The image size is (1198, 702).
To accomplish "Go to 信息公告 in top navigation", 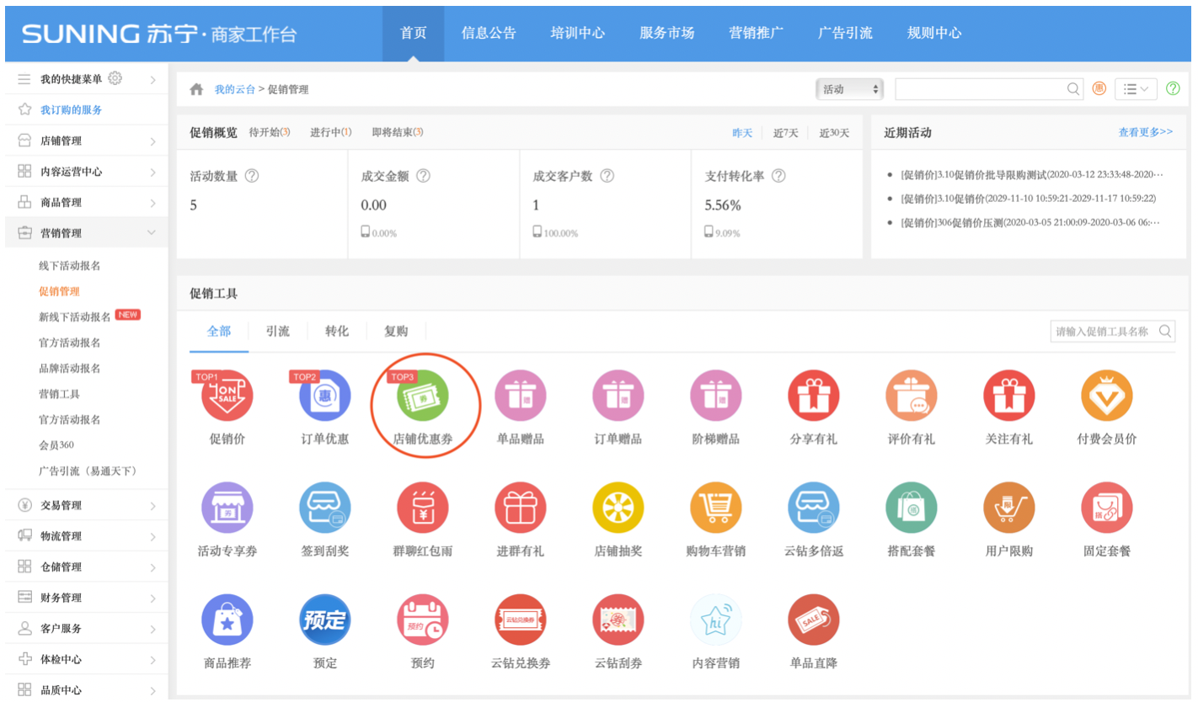I will click(x=489, y=34).
